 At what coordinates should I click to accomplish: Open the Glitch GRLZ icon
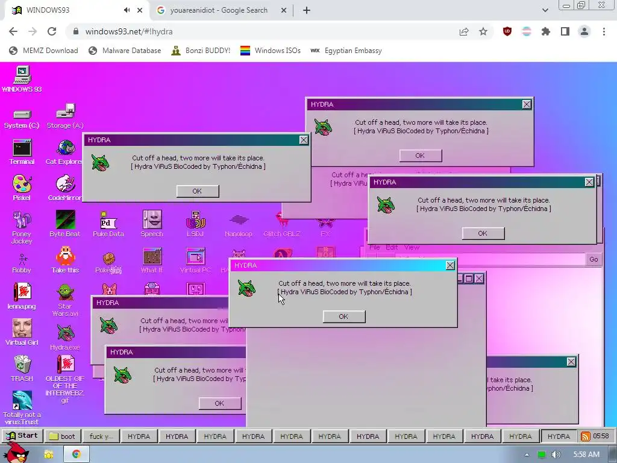(x=282, y=224)
